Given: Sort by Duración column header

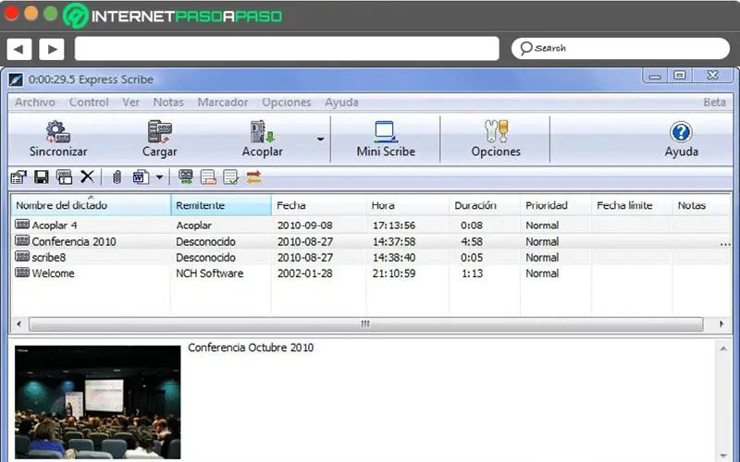Looking at the screenshot, I should pos(484,205).
